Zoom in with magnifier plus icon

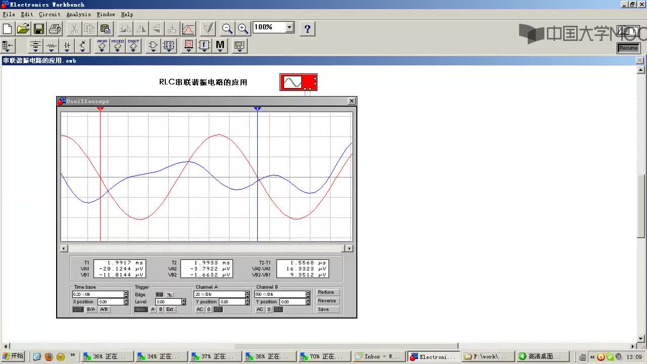click(x=243, y=28)
